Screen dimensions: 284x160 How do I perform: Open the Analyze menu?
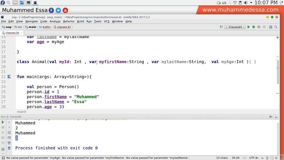55,21
